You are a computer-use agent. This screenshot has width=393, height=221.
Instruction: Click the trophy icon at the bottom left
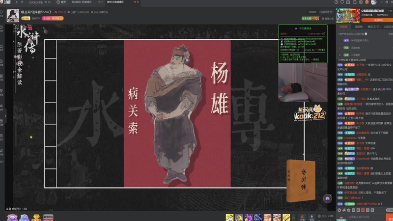click(x=36, y=218)
